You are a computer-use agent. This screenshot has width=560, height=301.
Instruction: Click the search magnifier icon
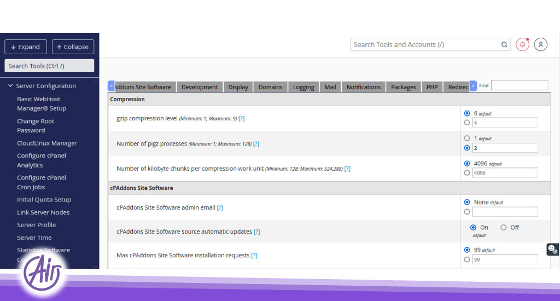click(x=504, y=45)
